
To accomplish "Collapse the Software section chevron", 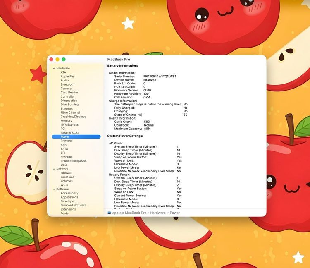I will point(54,189).
